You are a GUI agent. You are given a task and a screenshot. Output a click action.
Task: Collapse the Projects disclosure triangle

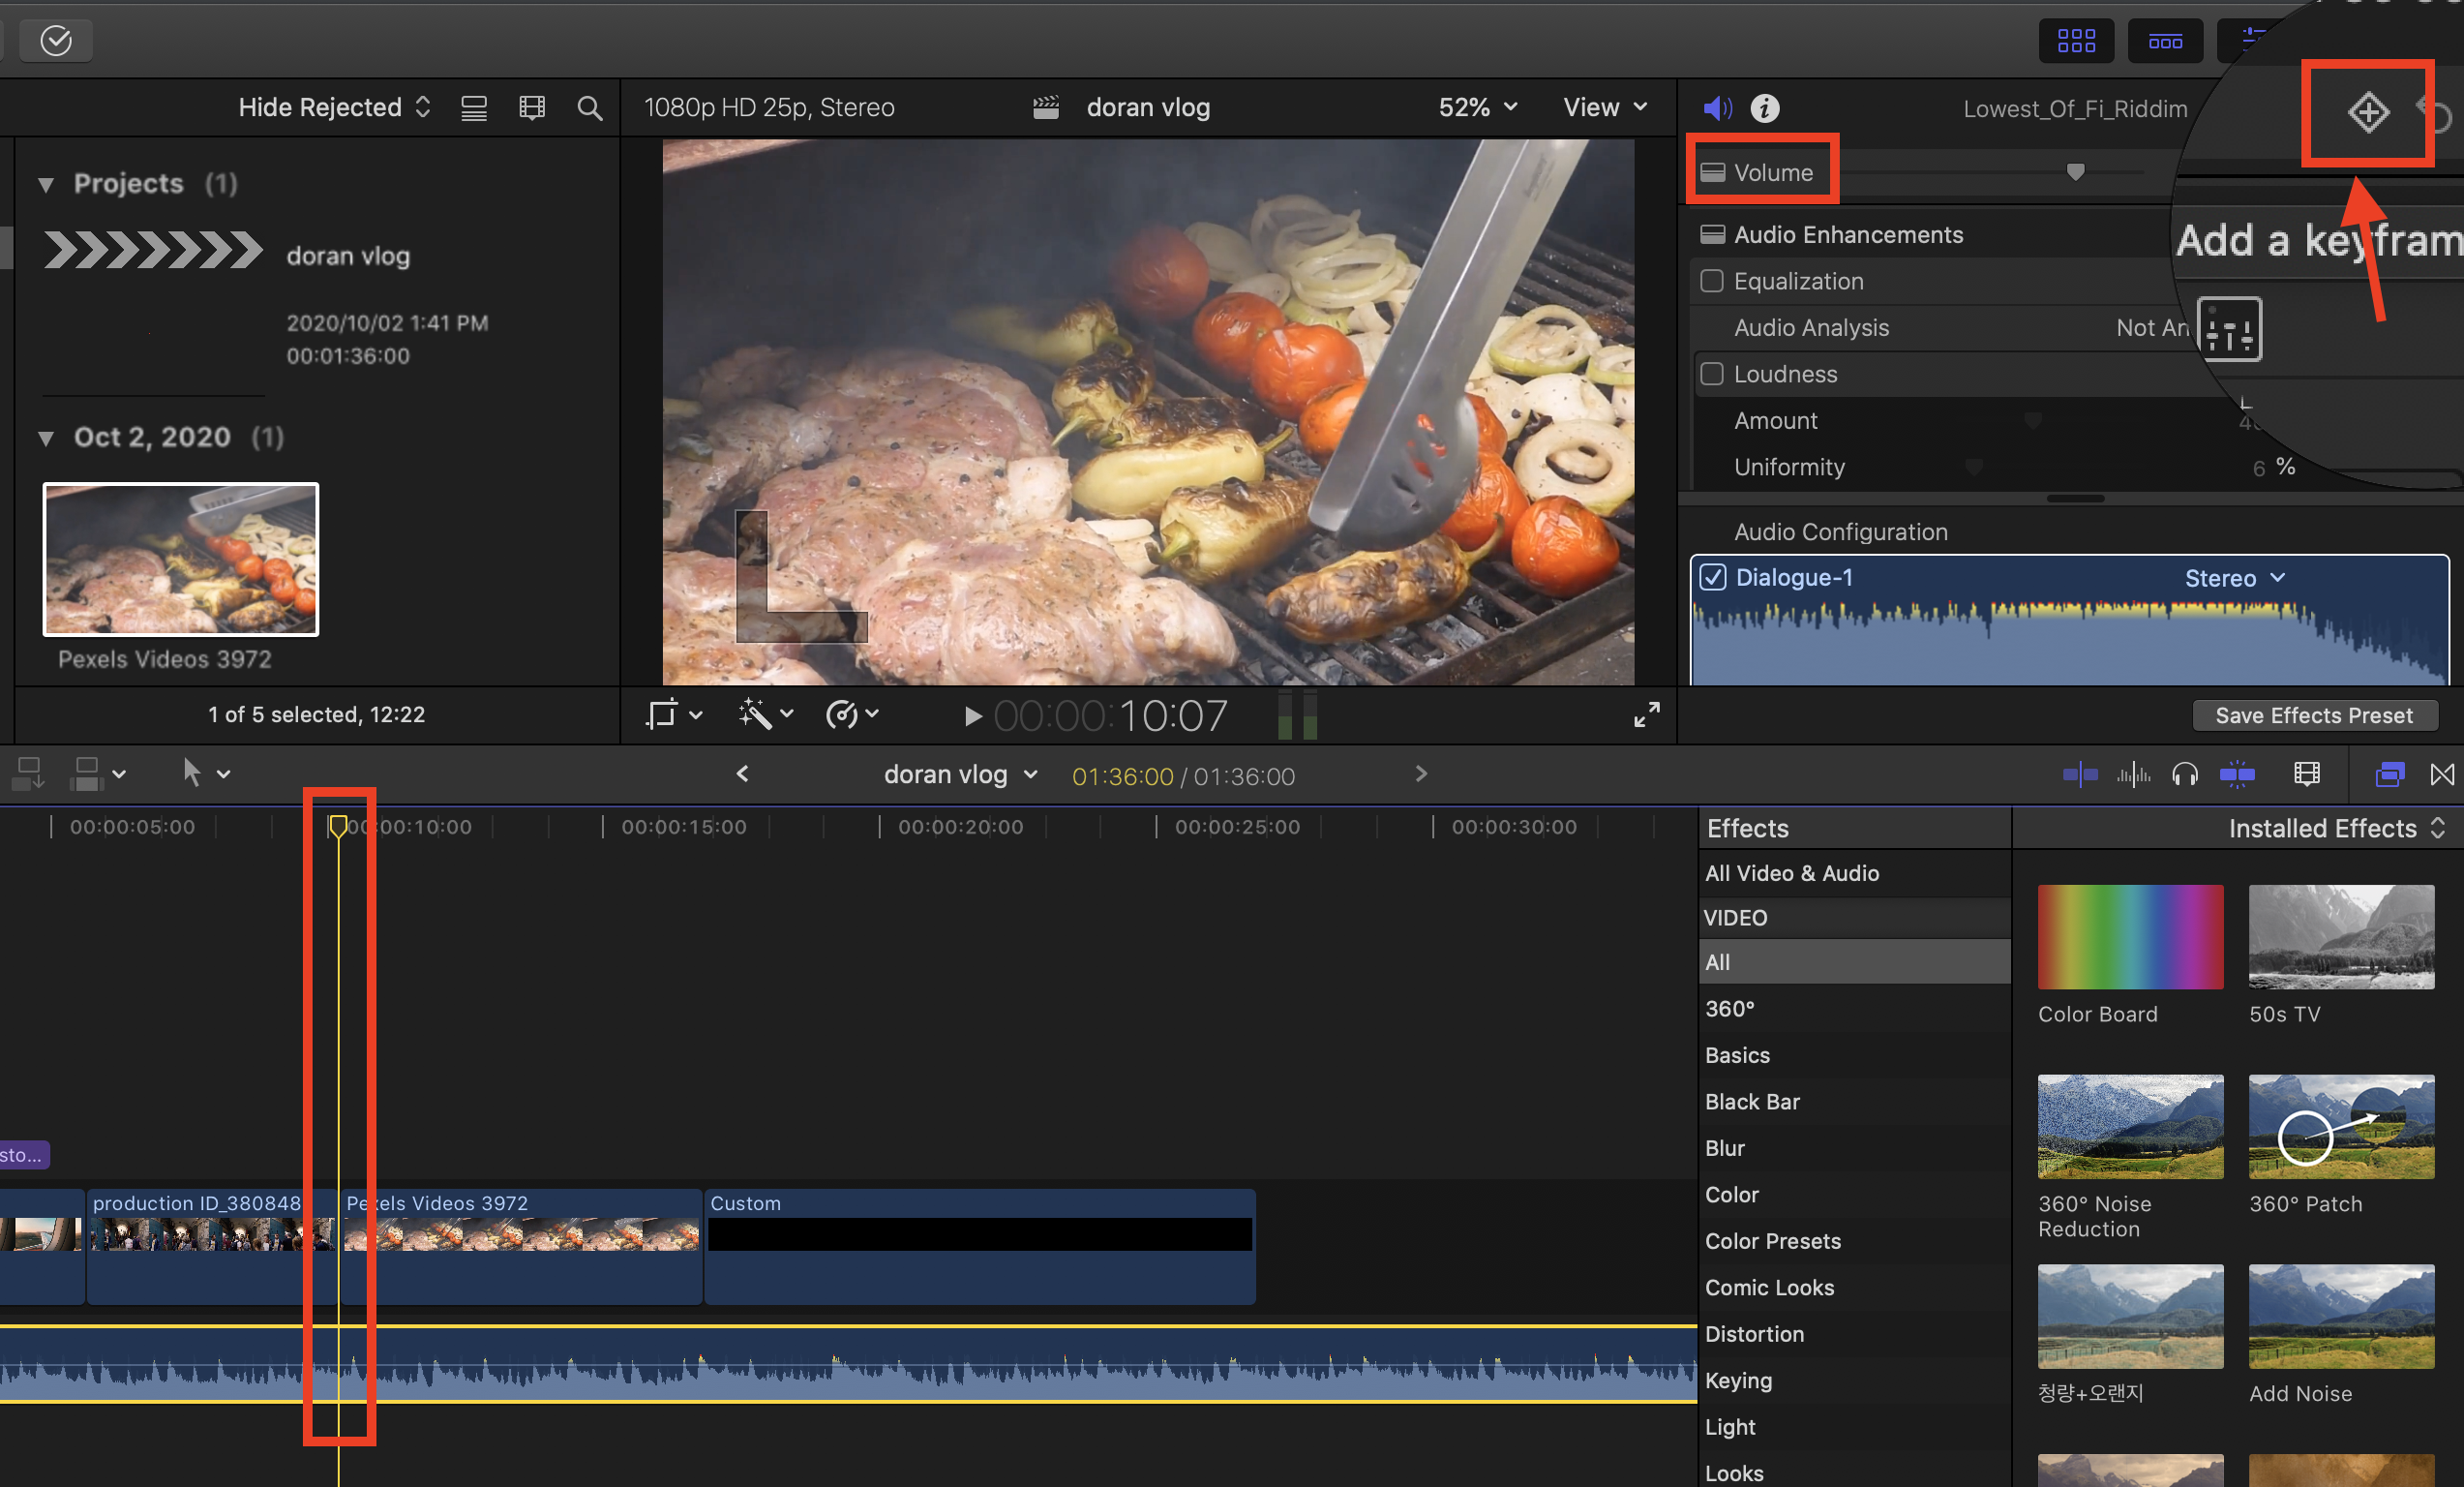pyautogui.click(x=46, y=184)
